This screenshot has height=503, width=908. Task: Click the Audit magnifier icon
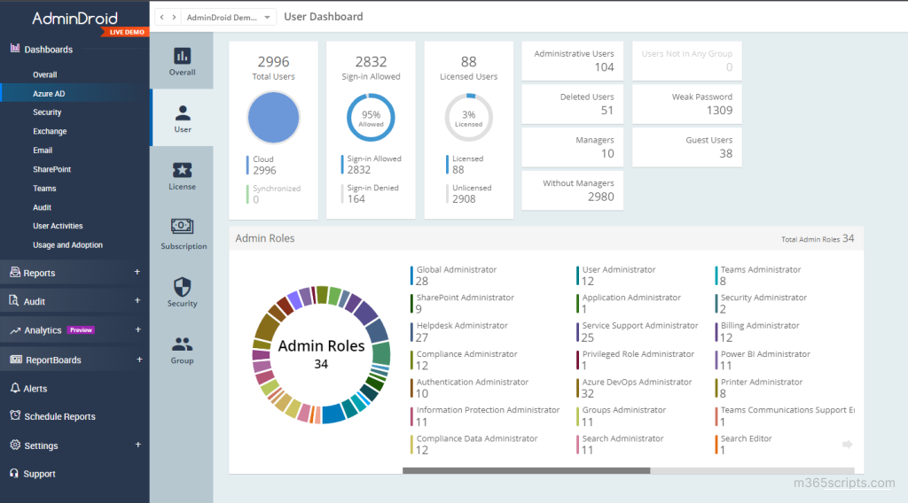point(14,300)
